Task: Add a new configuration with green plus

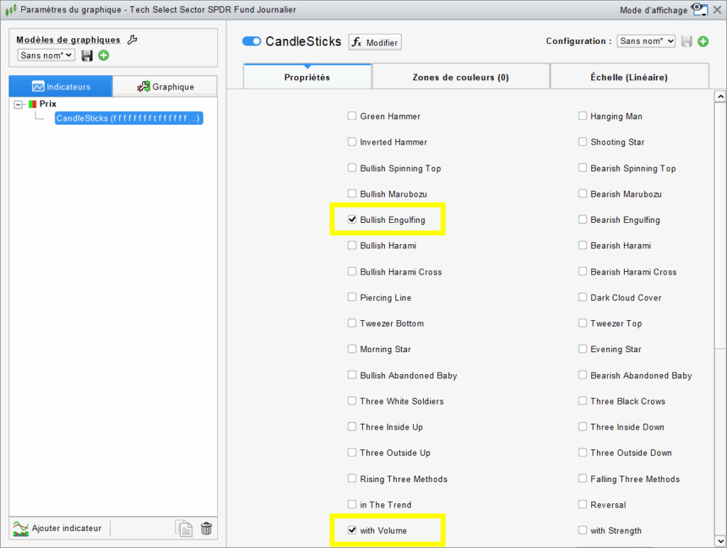Action: point(703,41)
